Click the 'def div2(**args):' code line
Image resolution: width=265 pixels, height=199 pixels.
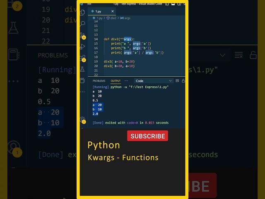(x=119, y=39)
